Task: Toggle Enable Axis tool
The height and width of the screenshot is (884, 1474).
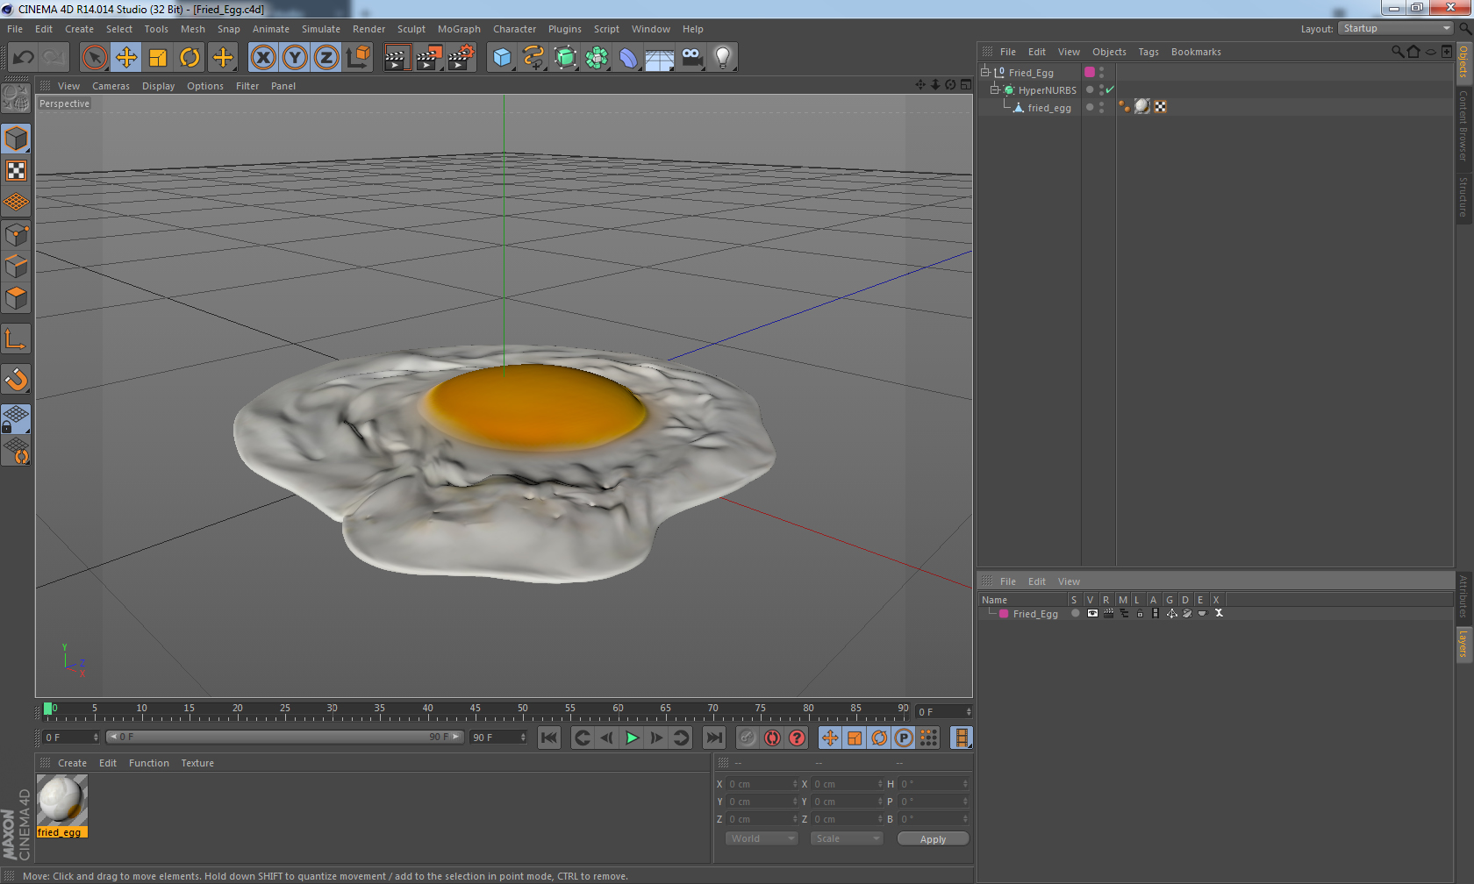Action: 16,339
